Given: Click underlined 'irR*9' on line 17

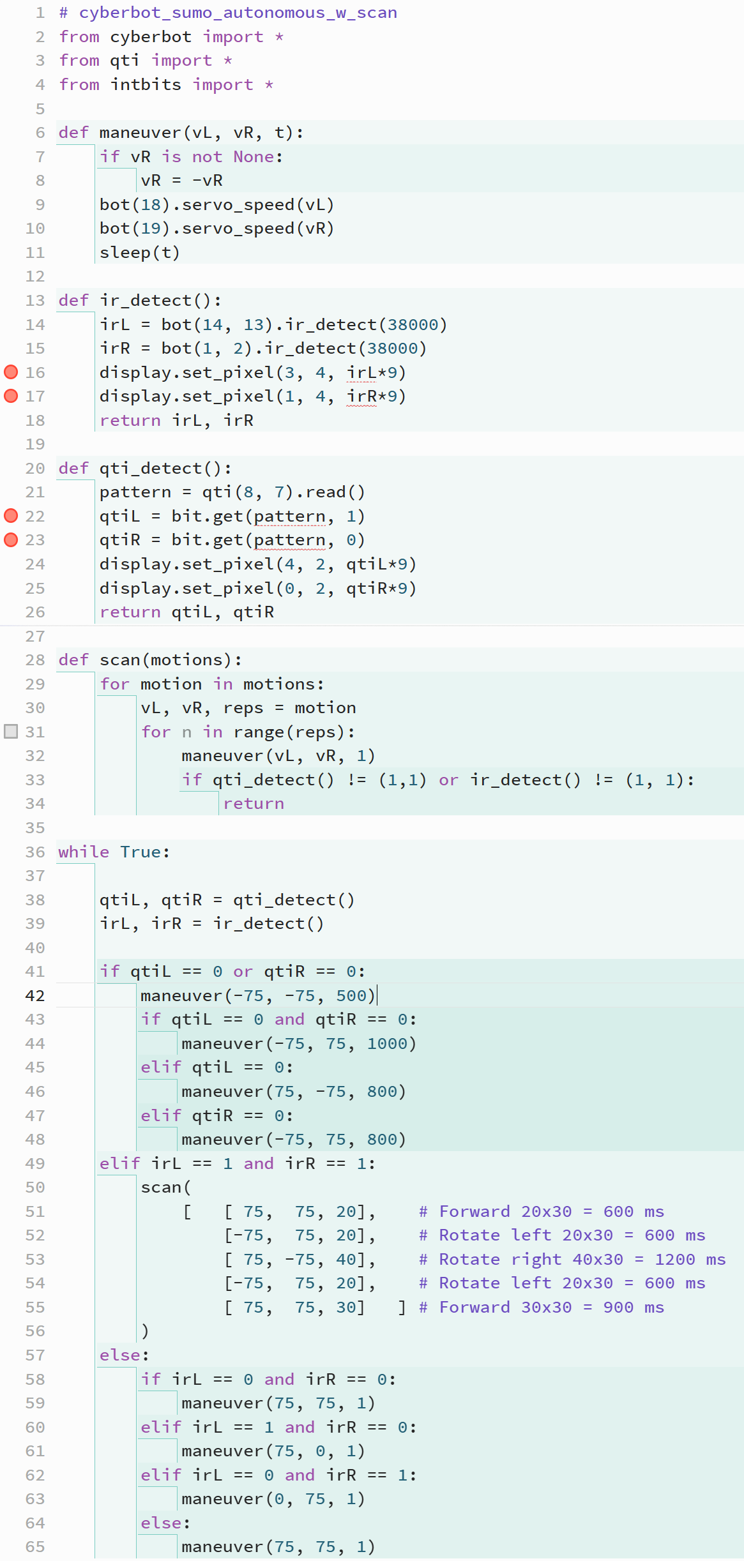Looking at the screenshot, I should pyautogui.click(x=372, y=396).
